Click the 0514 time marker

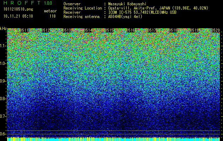click(x=88, y=30)
